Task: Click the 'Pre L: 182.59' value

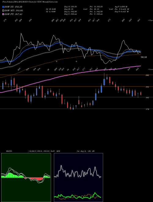Action: [96, 12]
